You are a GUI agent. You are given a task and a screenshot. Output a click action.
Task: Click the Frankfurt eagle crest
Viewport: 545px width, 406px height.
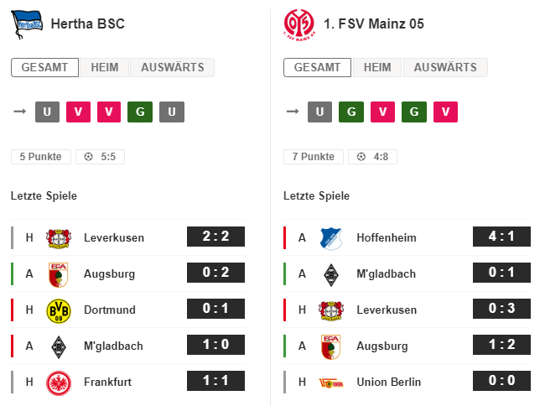(x=59, y=383)
